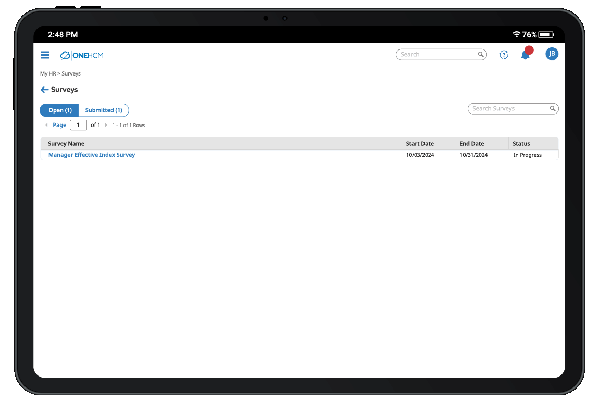
Task: Click inside the page number field
Action: [x=78, y=125]
